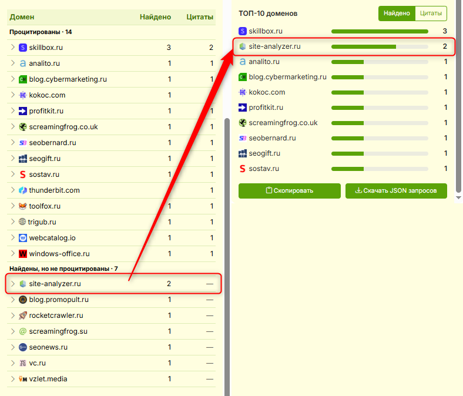Click windows-office.ru red W favicon
The height and width of the screenshot is (396, 463).
pos(23,254)
